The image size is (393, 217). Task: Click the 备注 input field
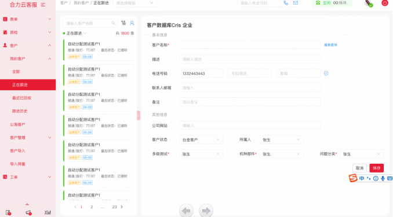coord(250,102)
